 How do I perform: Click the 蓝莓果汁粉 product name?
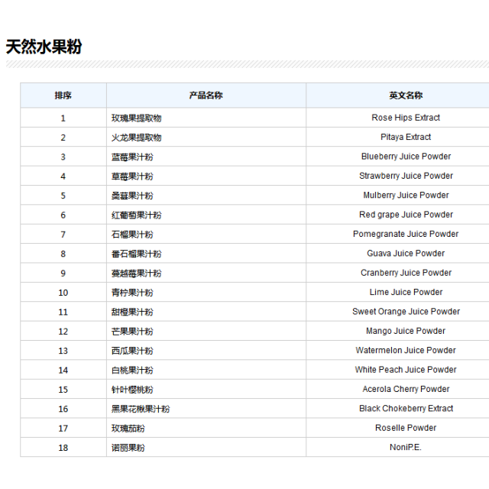[x=132, y=157]
